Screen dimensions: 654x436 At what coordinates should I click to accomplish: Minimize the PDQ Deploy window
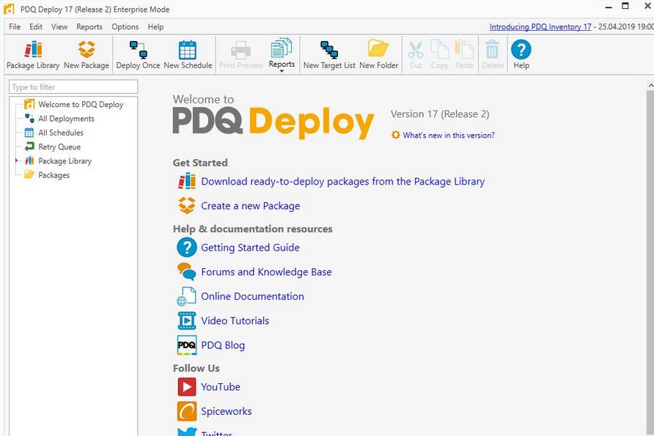click(609, 7)
